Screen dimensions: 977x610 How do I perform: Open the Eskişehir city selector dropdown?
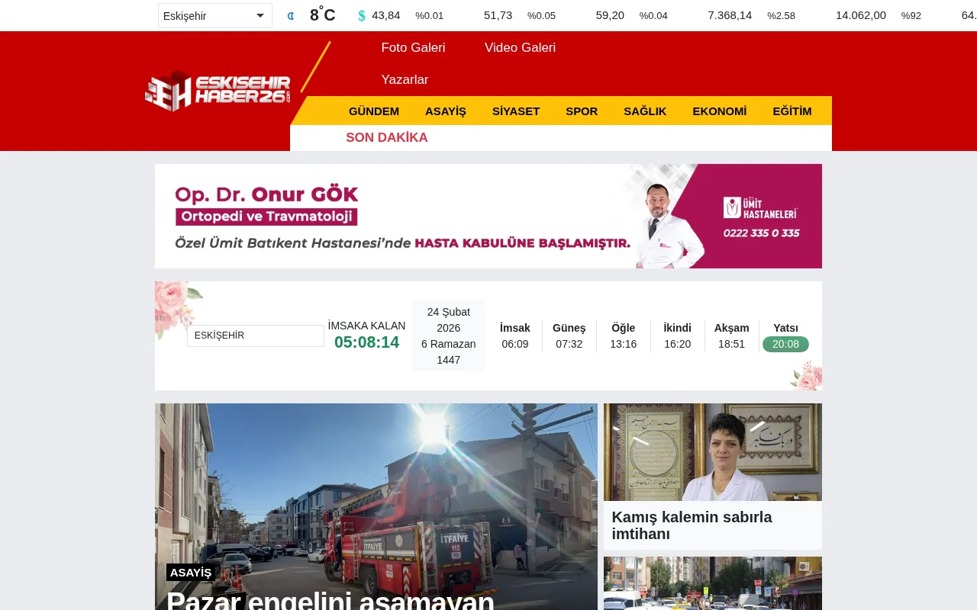(x=214, y=15)
